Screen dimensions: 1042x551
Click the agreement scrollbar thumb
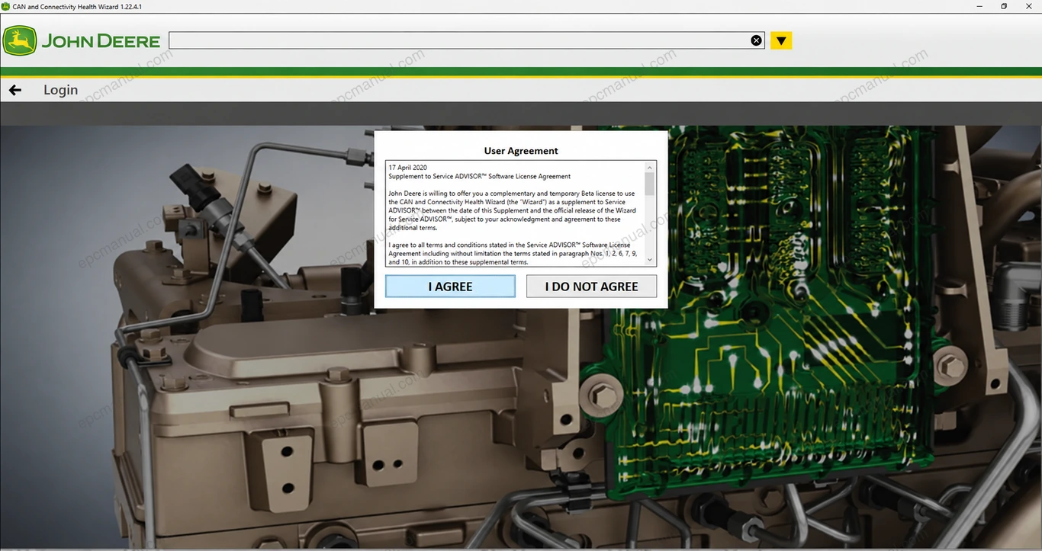(650, 184)
